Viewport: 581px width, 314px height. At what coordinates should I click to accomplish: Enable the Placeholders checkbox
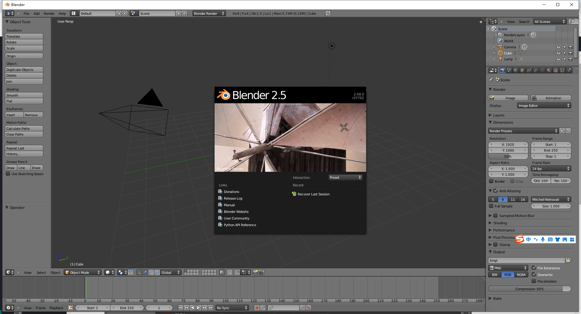point(534,281)
